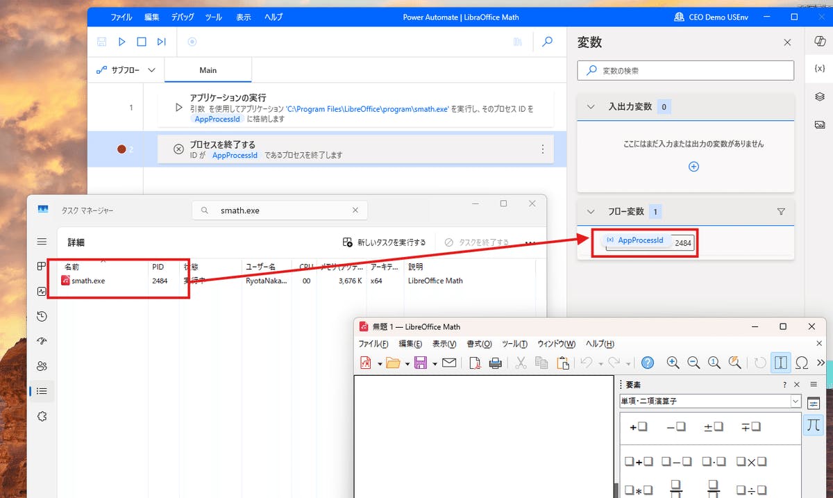Toggle breakpoint on step 2
Screen dimensions: 833x498
point(122,149)
